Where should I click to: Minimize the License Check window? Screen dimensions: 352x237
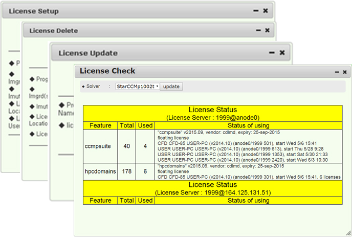(337, 72)
